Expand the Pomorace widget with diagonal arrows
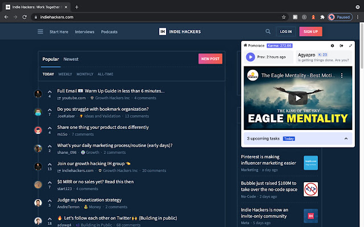This screenshot has width=364, height=227. tap(350, 45)
